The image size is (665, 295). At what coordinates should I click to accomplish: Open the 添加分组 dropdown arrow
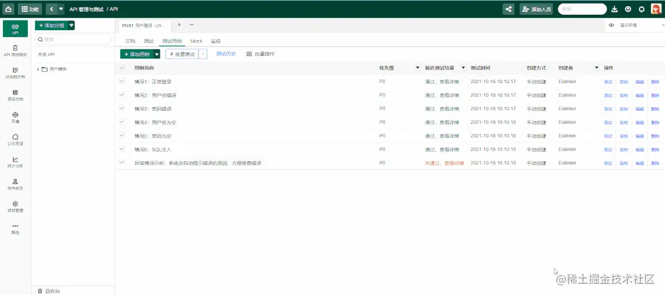point(72,25)
